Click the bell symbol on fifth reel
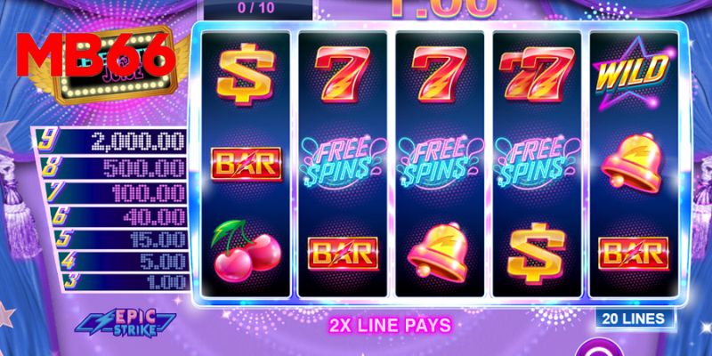712x356 pixels. [x=633, y=163]
